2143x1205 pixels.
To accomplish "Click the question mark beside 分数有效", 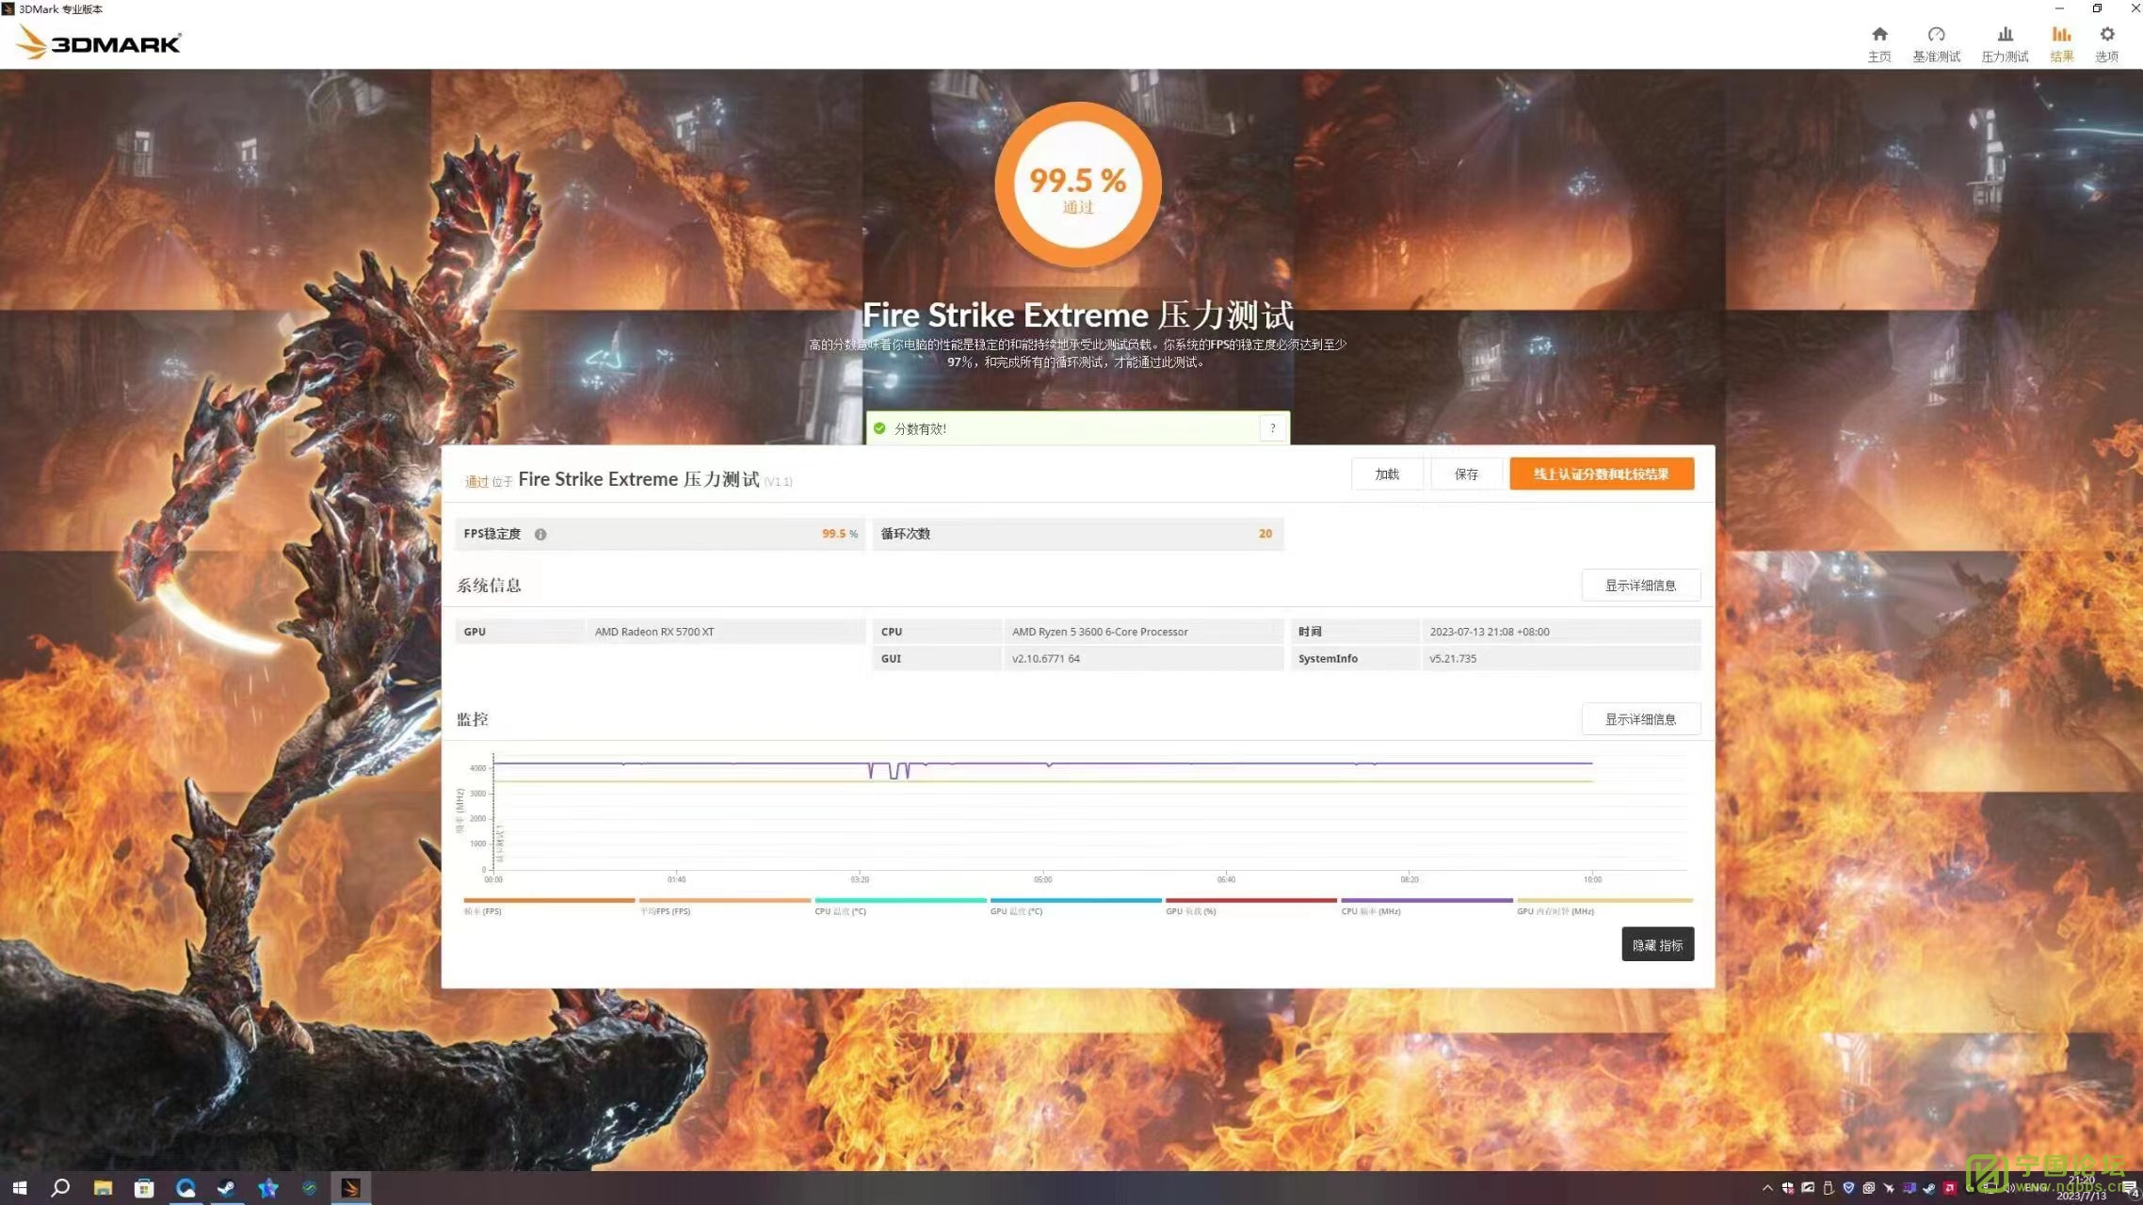I will point(1272,428).
